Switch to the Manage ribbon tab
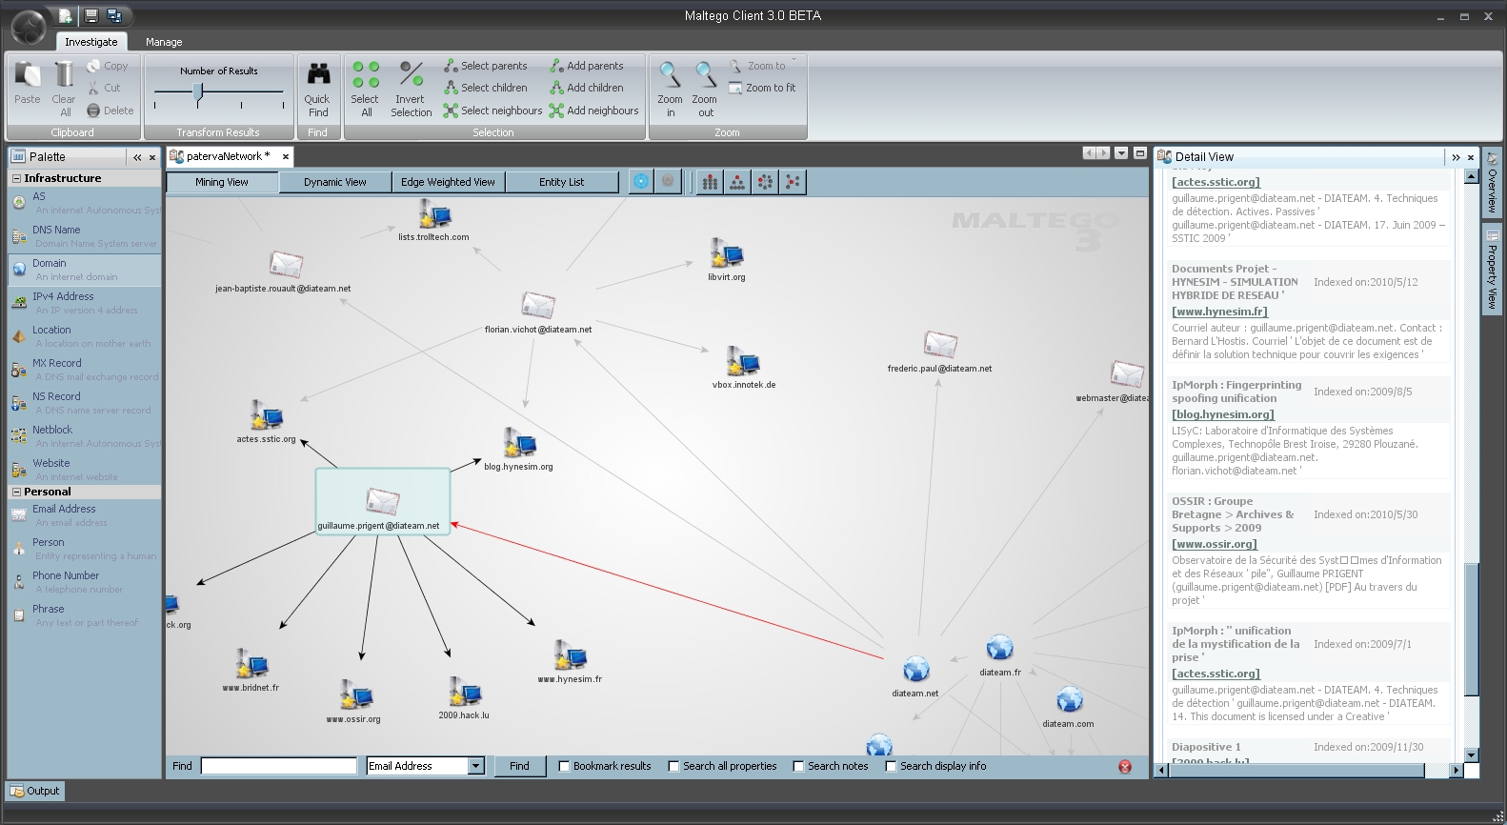Viewport: 1507px width, 825px height. point(164,42)
